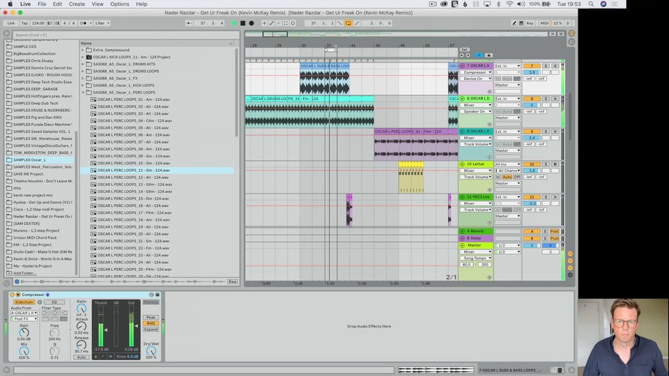The image size is (669, 376).
Task: Save the Compressor preset disk icon
Action: pyautogui.click(x=157, y=295)
